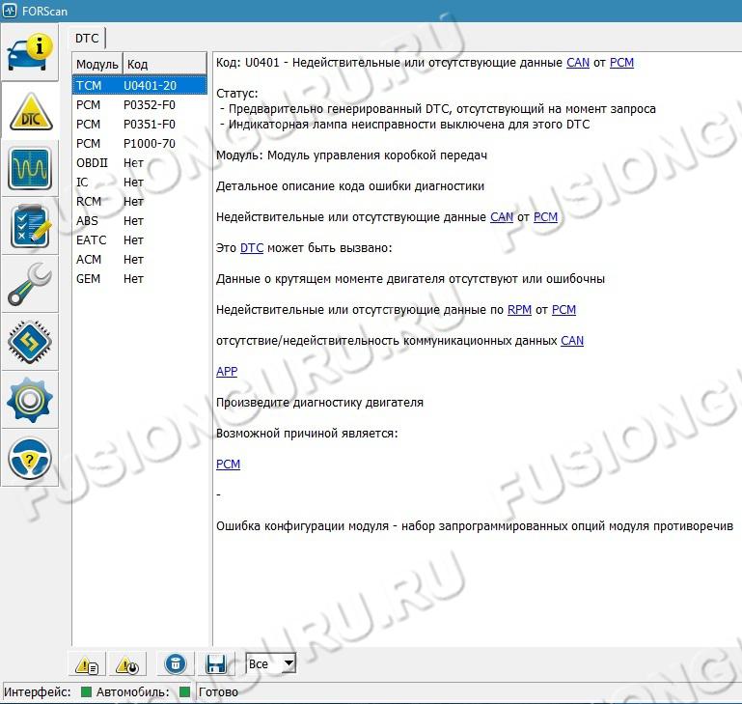Open the steering wheel help section
The image size is (742, 704).
tap(30, 458)
